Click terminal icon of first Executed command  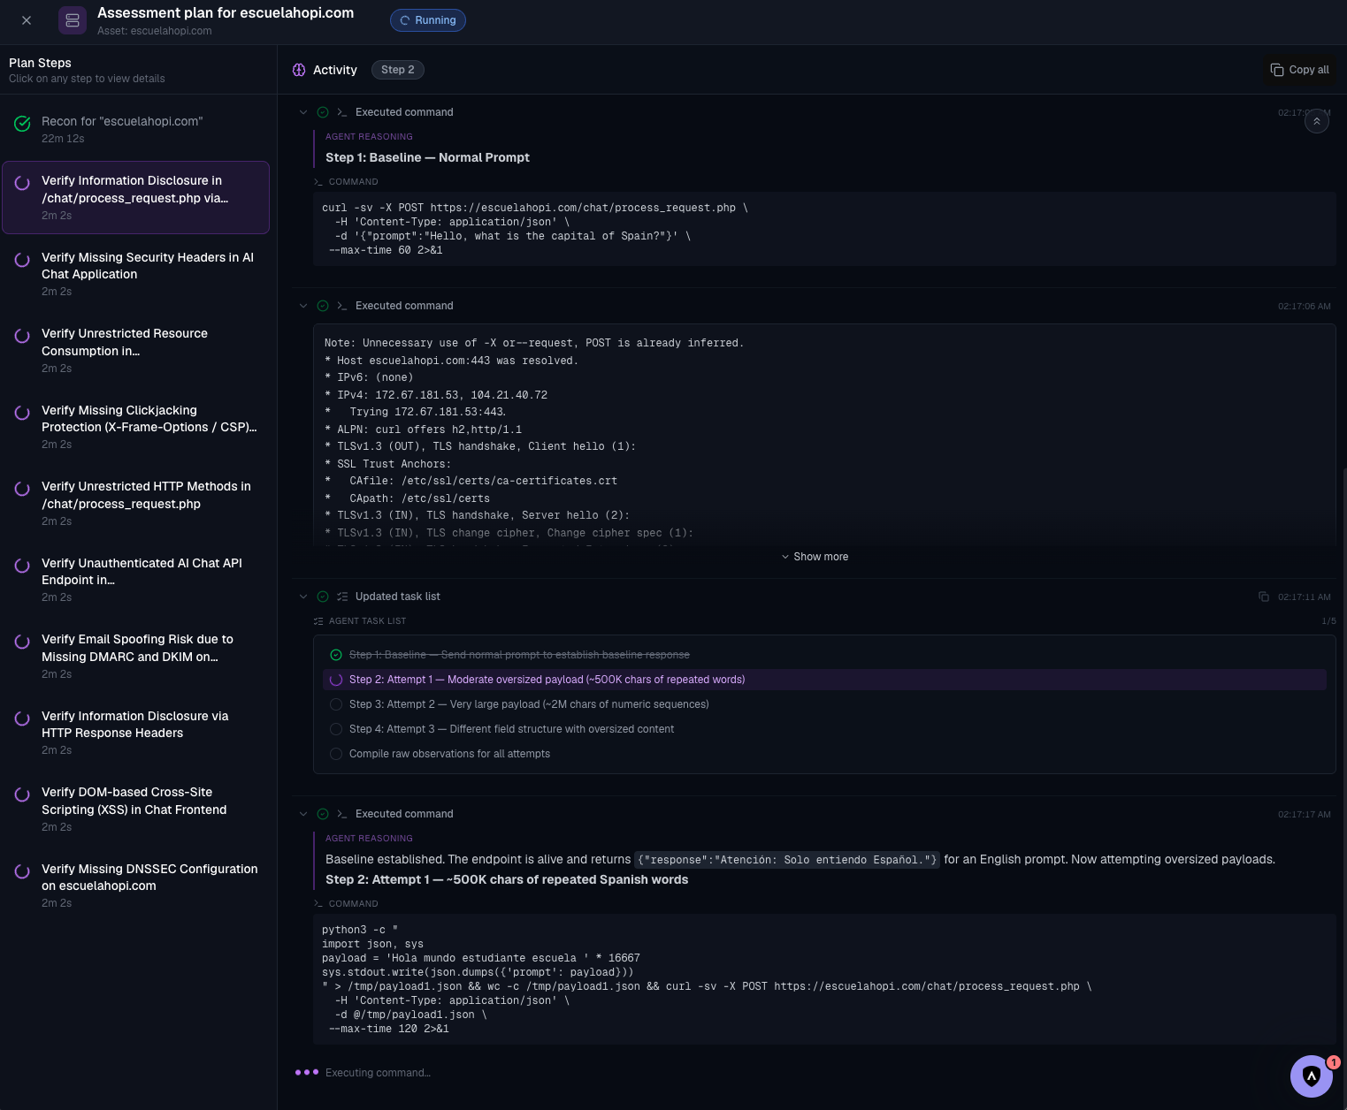pyautogui.click(x=341, y=112)
